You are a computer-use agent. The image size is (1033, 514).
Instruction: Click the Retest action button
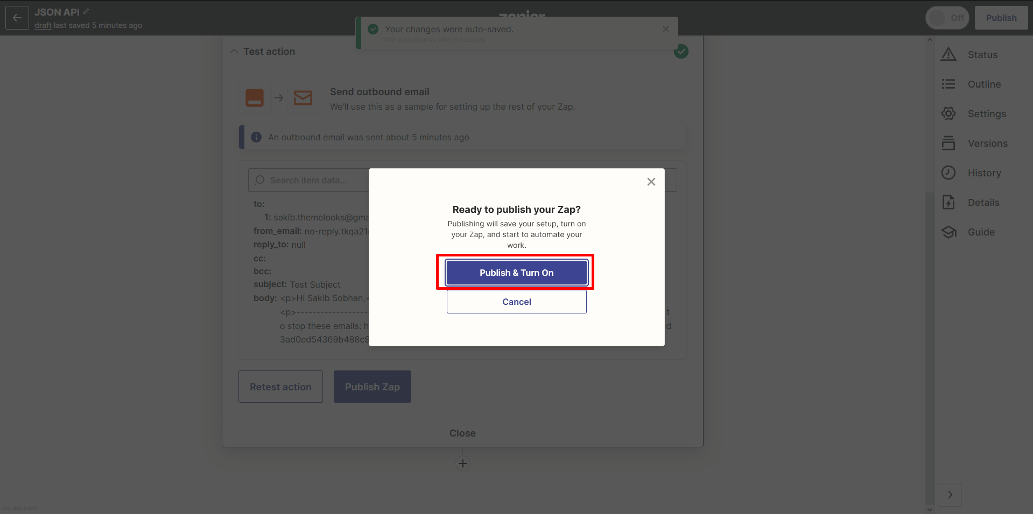point(280,387)
